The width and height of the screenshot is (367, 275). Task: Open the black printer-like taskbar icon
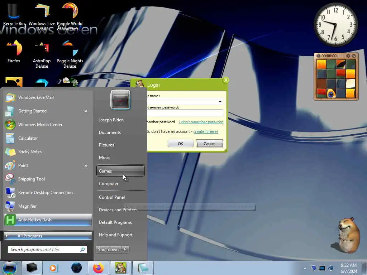(x=32, y=268)
